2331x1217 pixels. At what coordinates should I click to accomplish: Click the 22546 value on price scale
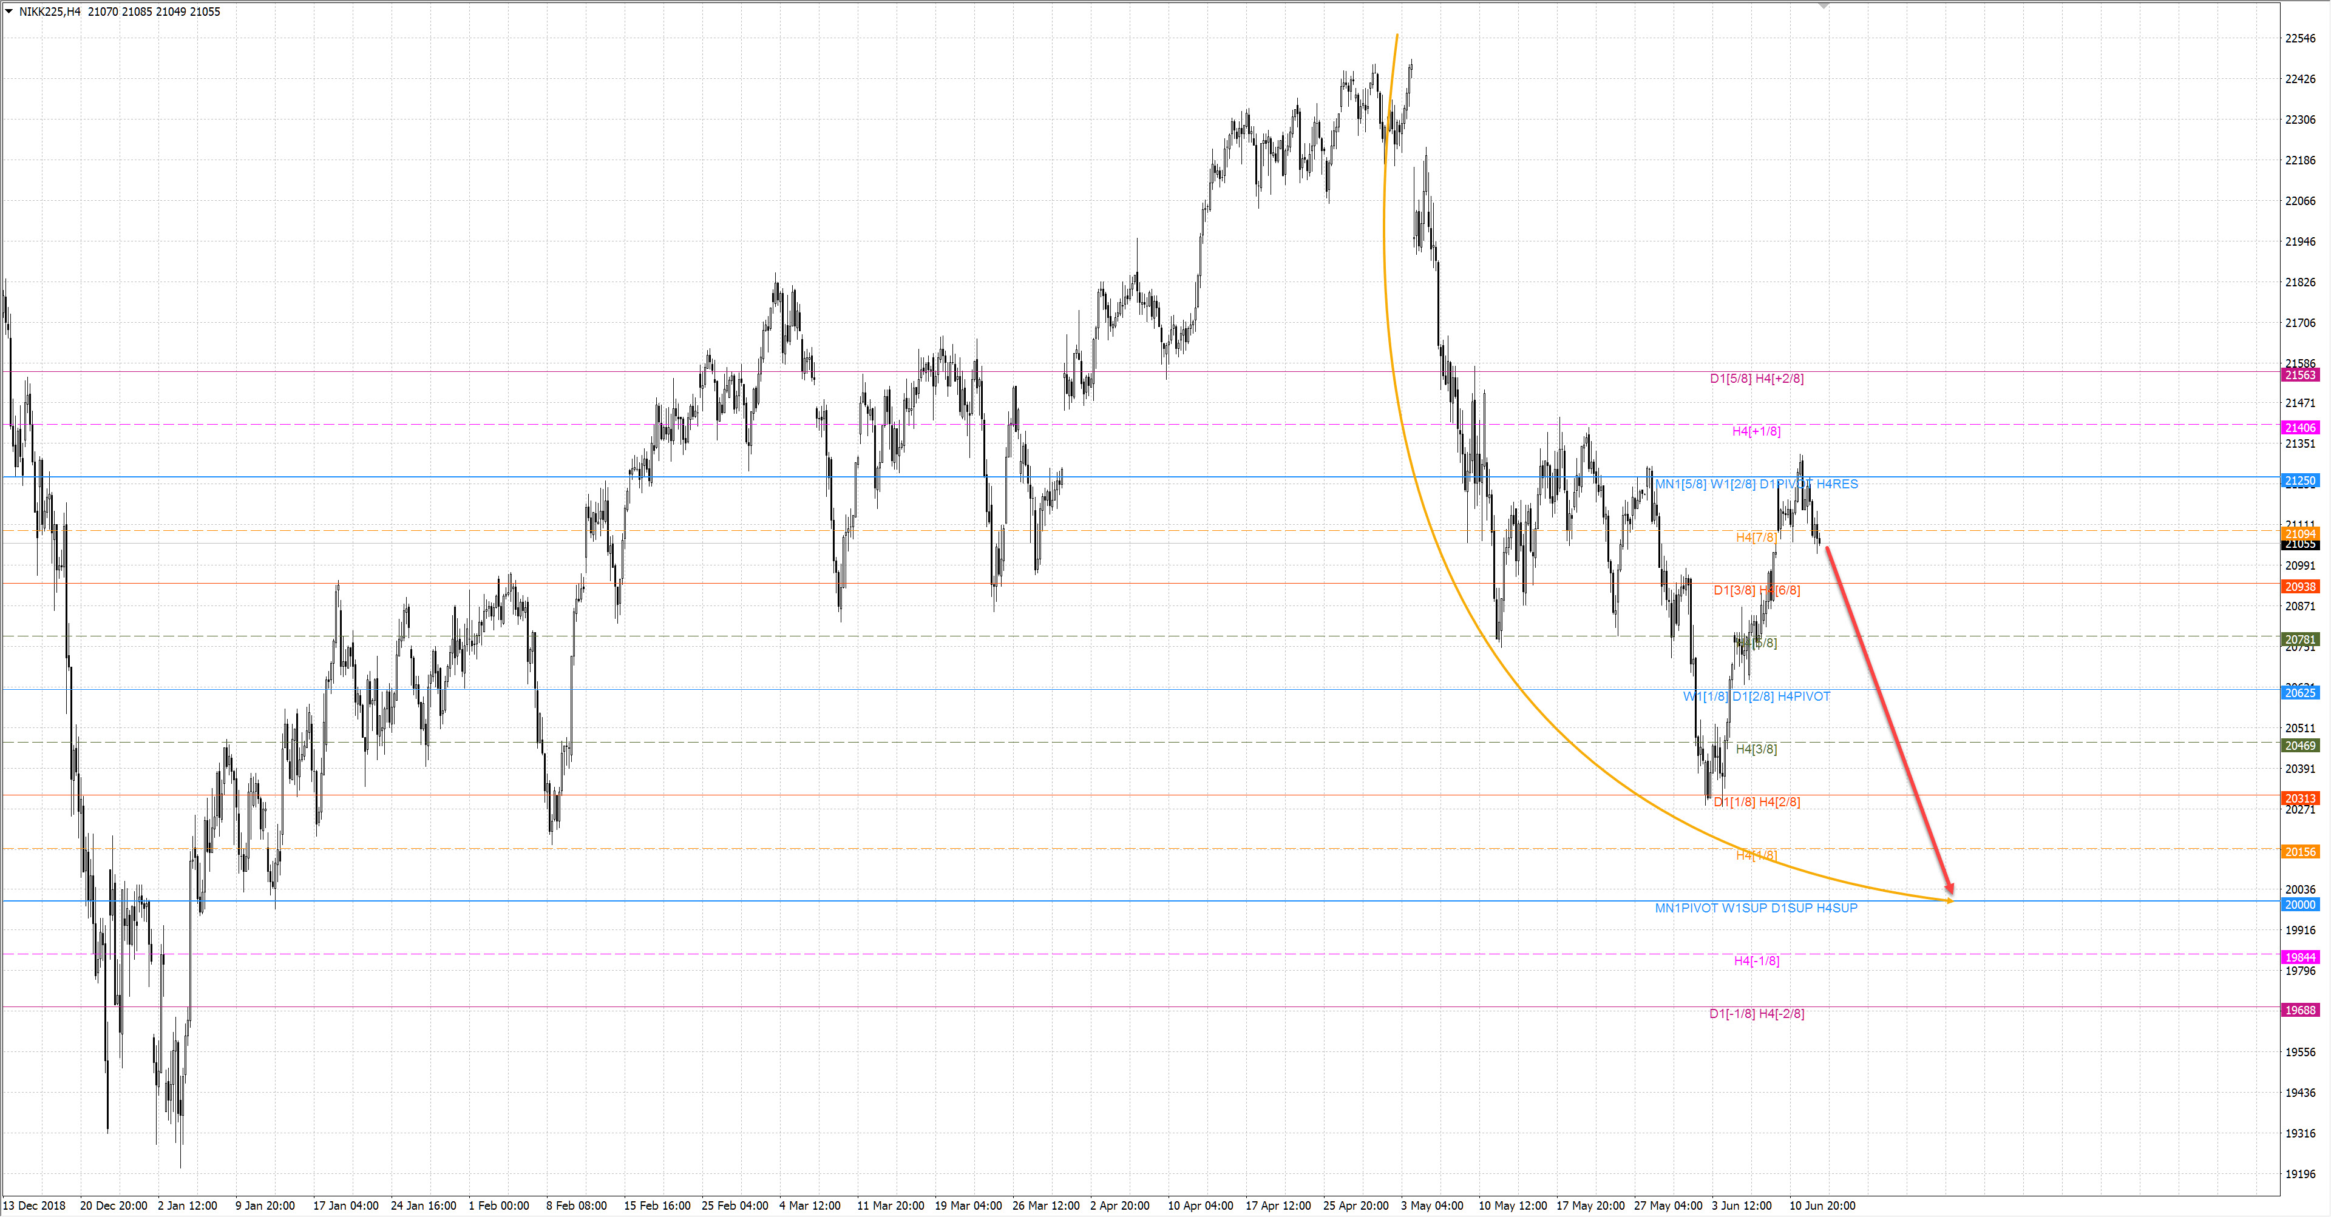(2300, 38)
